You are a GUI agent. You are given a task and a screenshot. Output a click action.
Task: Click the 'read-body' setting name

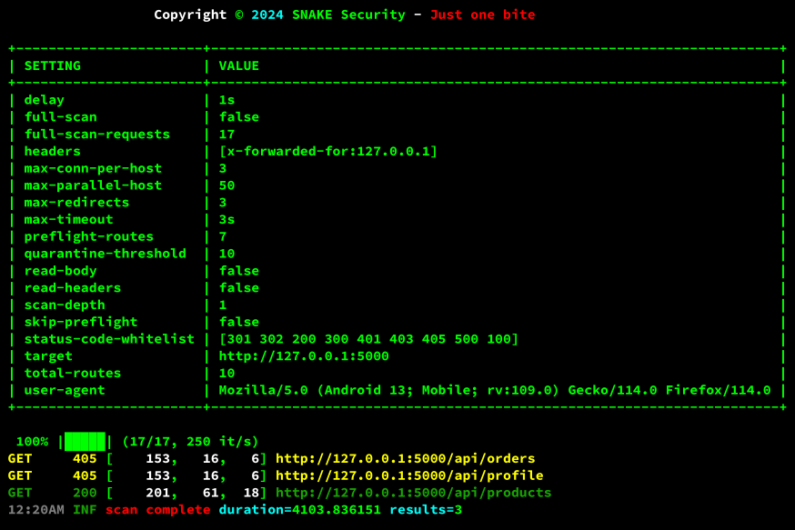tap(60, 271)
